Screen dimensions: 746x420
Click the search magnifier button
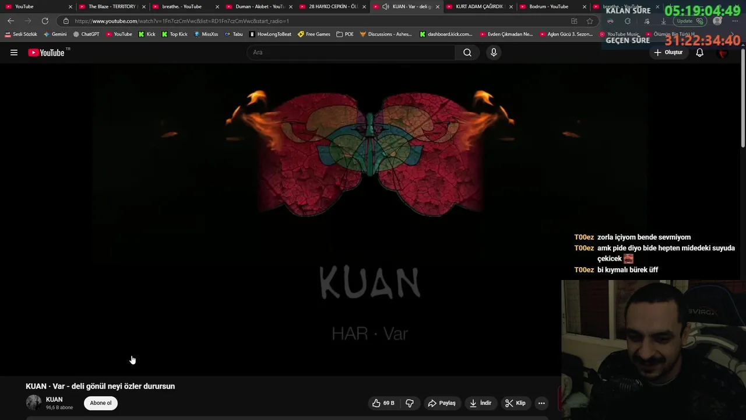pyautogui.click(x=467, y=52)
